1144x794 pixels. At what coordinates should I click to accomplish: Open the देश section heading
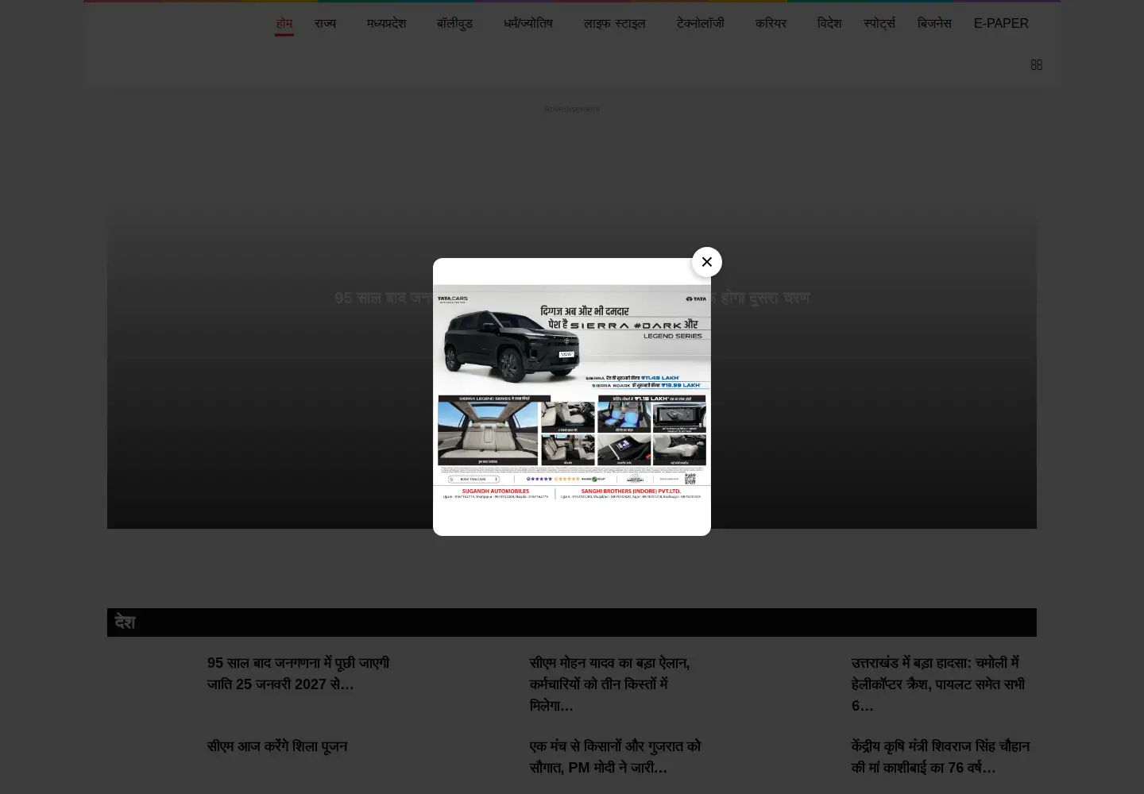pyautogui.click(x=125, y=622)
